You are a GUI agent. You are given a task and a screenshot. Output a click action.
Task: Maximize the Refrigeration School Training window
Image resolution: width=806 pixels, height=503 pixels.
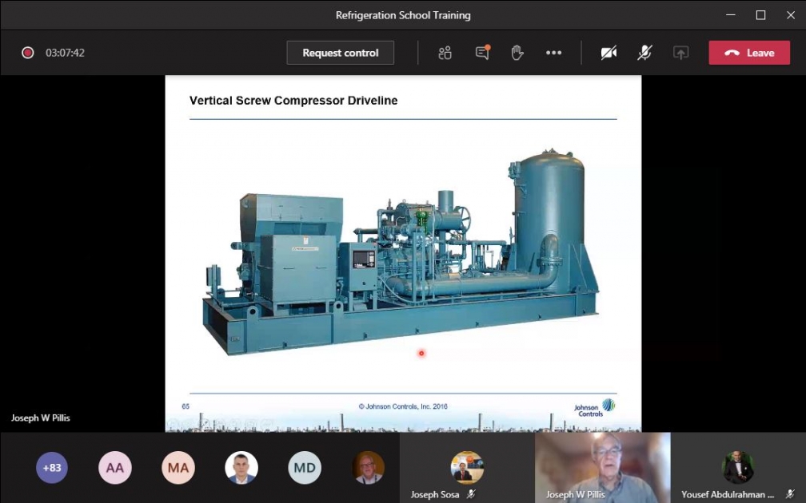click(x=760, y=15)
